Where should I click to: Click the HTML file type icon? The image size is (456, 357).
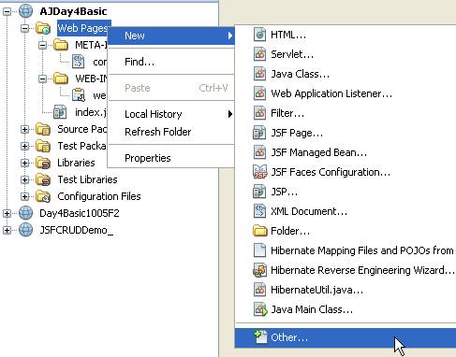259,35
